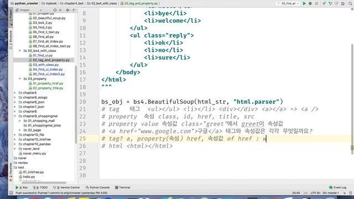Toggle the 1: Project side tab

pos(11,17)
